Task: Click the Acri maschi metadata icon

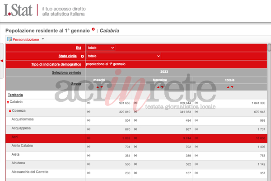Action: [x=89, y=138]
